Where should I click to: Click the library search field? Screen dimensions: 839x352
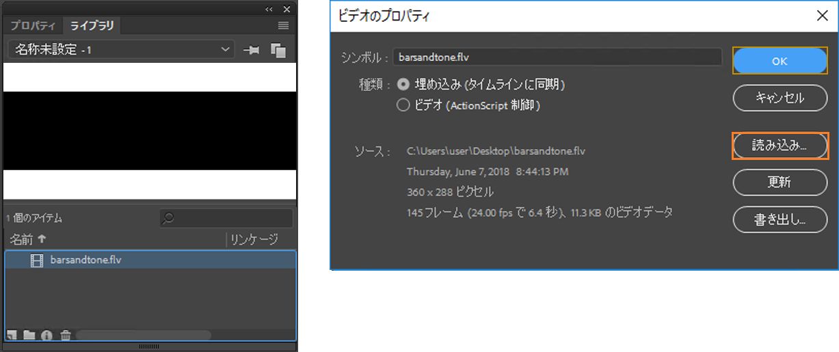coord(226,218)
